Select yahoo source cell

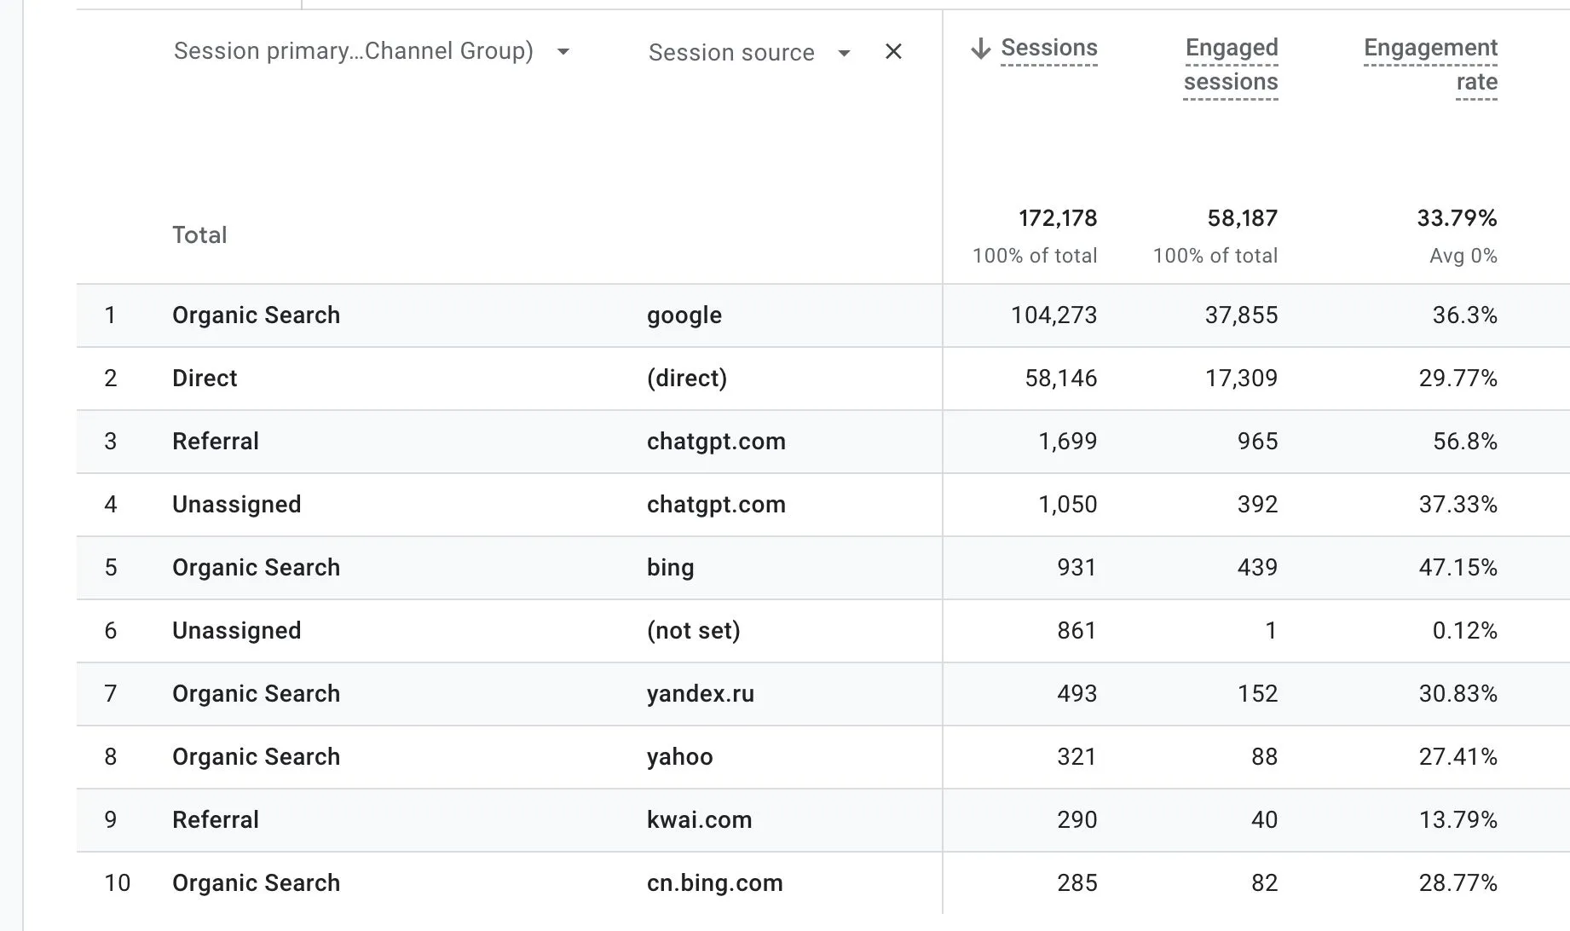679,757
